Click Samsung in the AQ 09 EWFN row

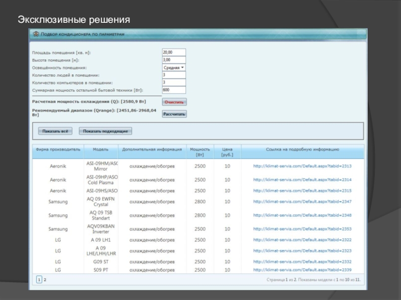(58, 201)
